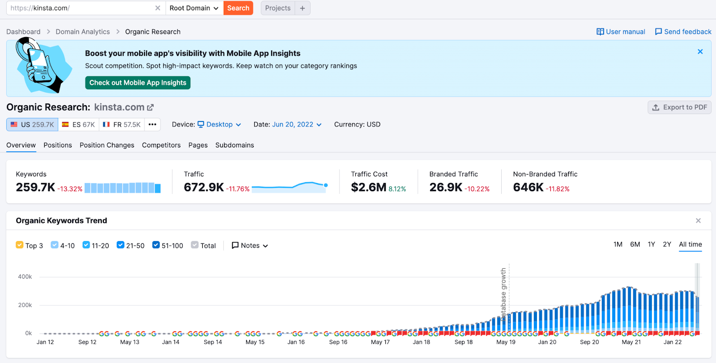Click the France flag icon
The height and width of the screenshot is (363, 716).
point(106,125)
